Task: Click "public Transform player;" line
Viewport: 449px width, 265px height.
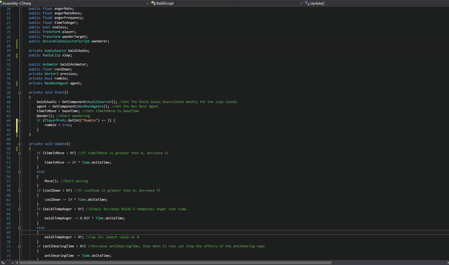Action: [x=52, y=32]
